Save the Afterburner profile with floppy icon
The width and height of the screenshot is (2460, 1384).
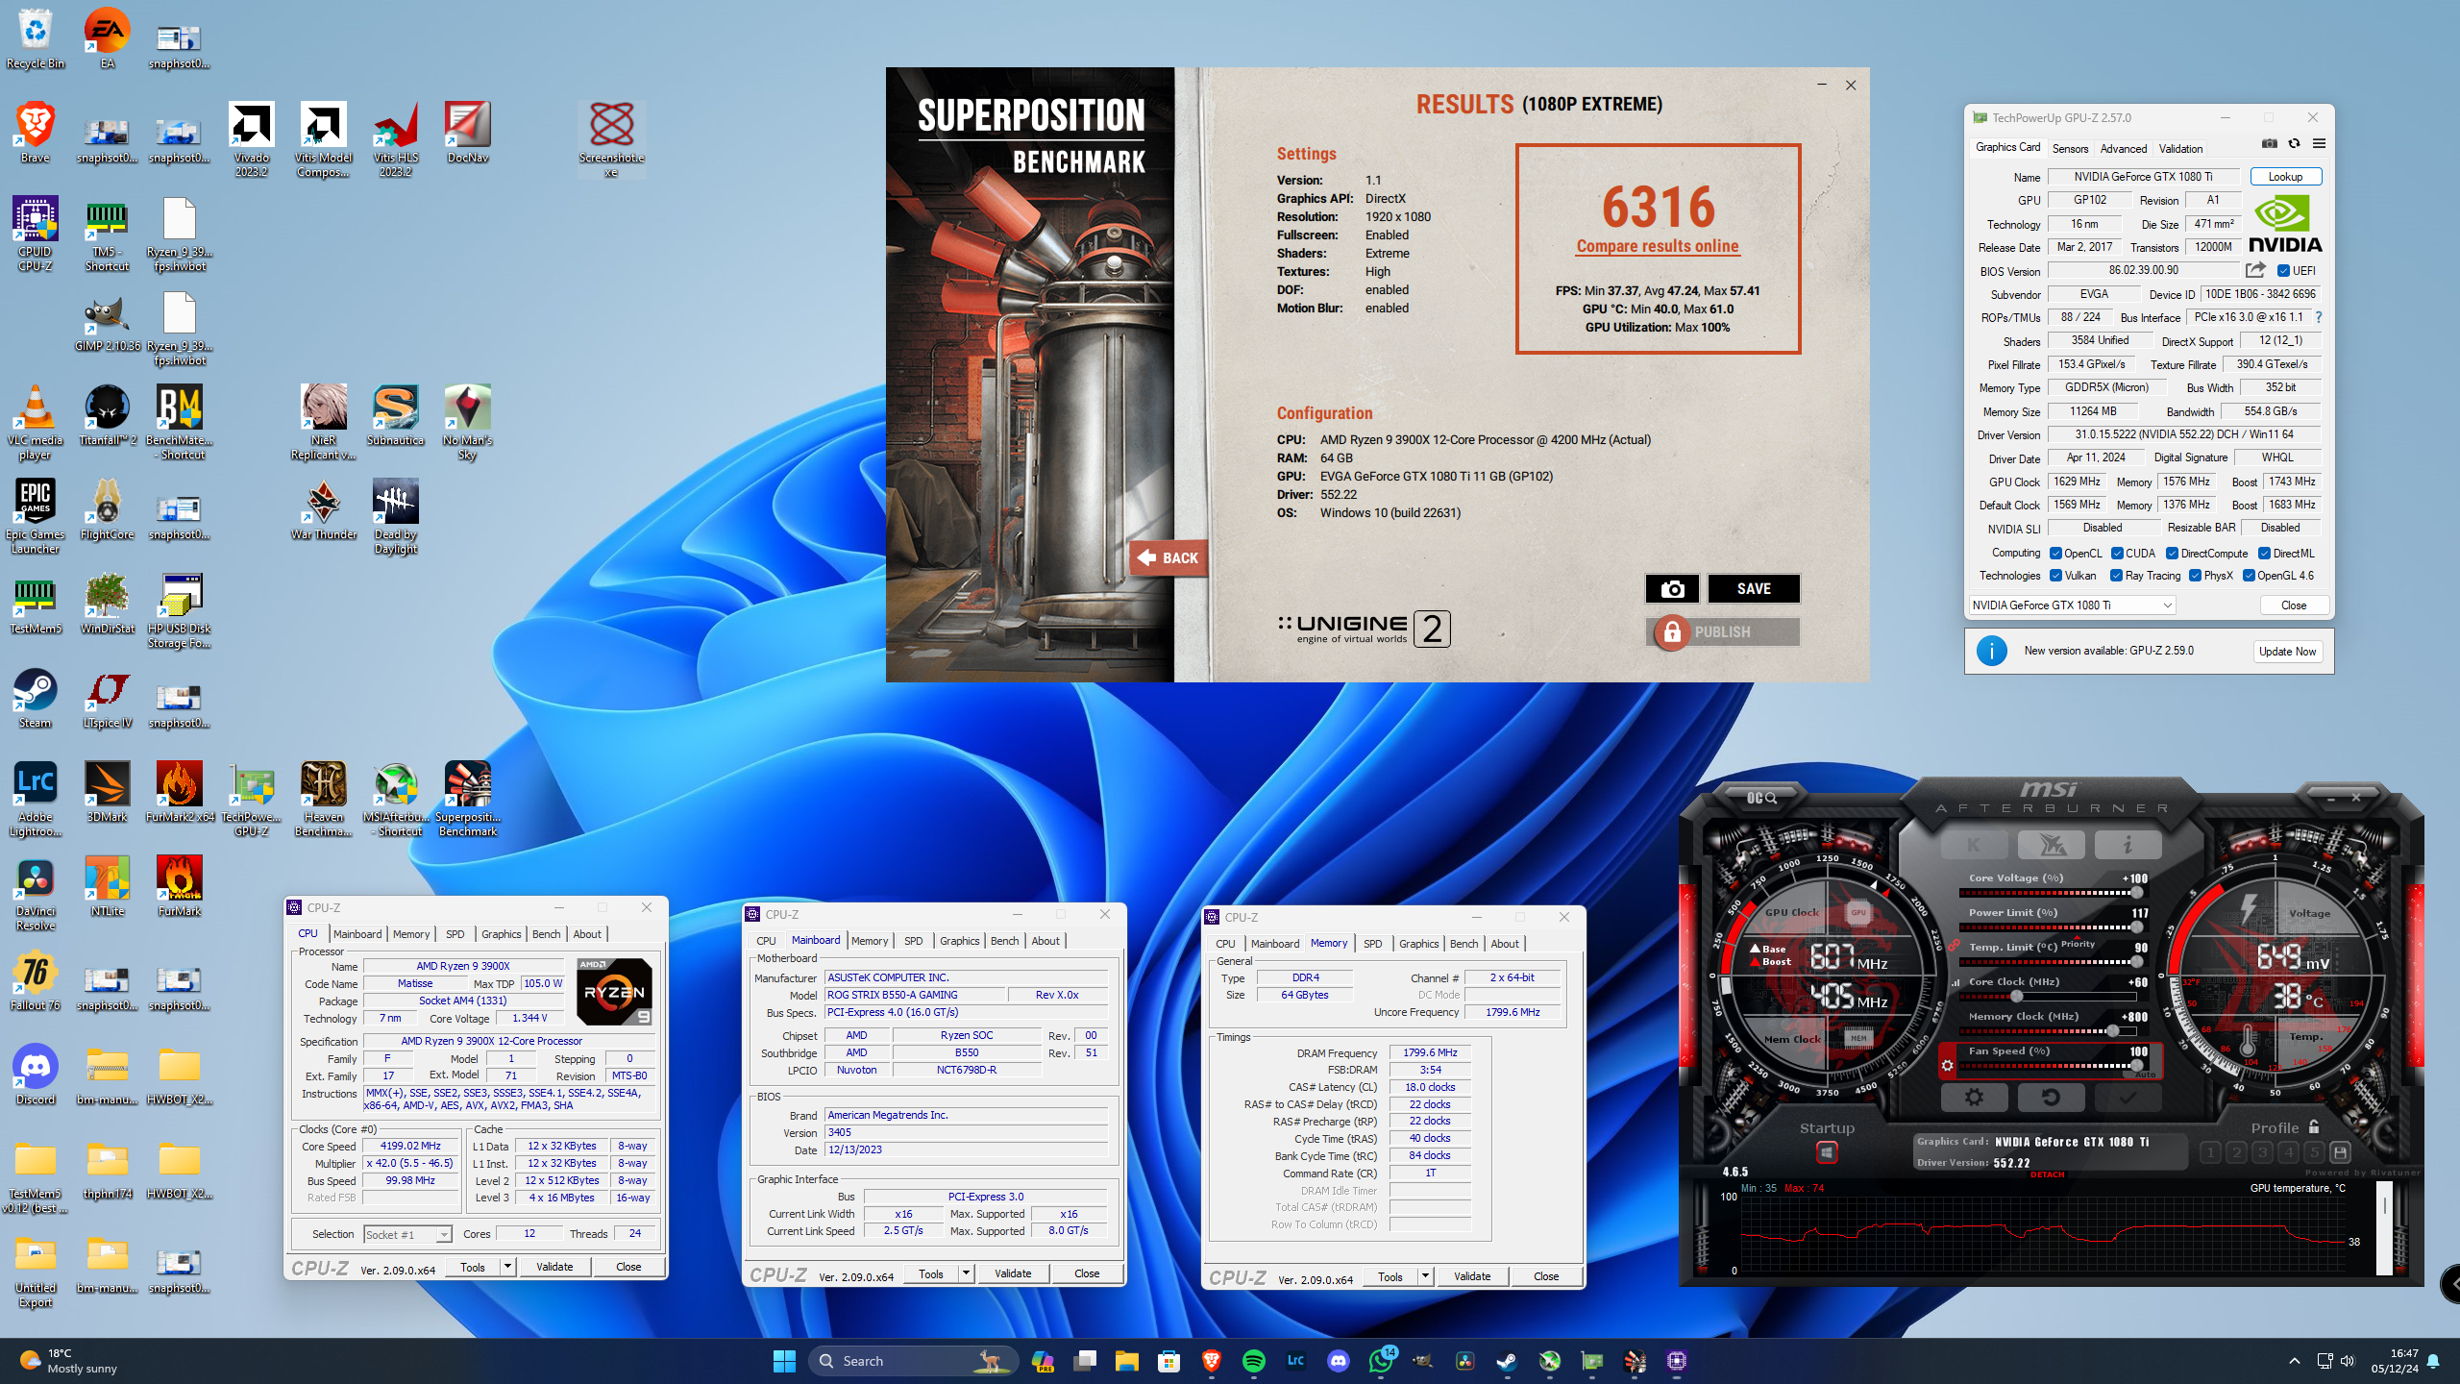2340,1151
